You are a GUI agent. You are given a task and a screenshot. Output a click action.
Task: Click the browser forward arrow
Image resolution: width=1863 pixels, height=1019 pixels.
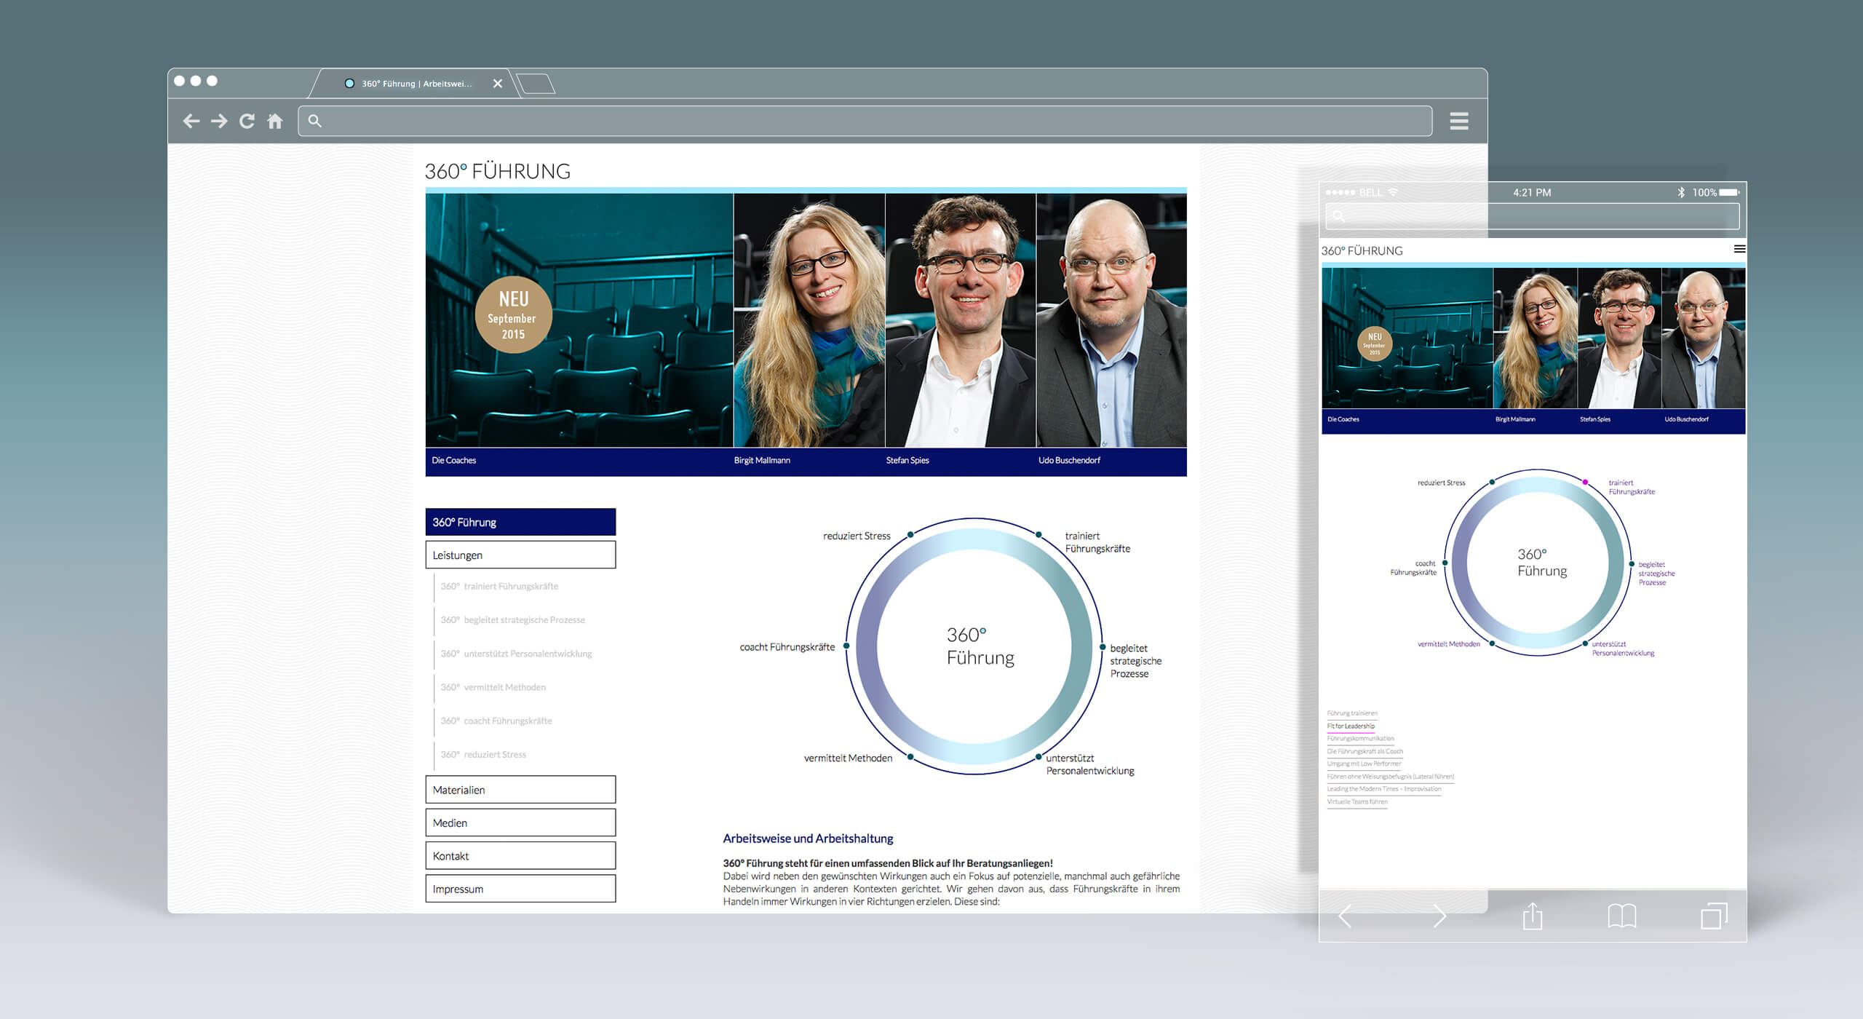[219, 121]
